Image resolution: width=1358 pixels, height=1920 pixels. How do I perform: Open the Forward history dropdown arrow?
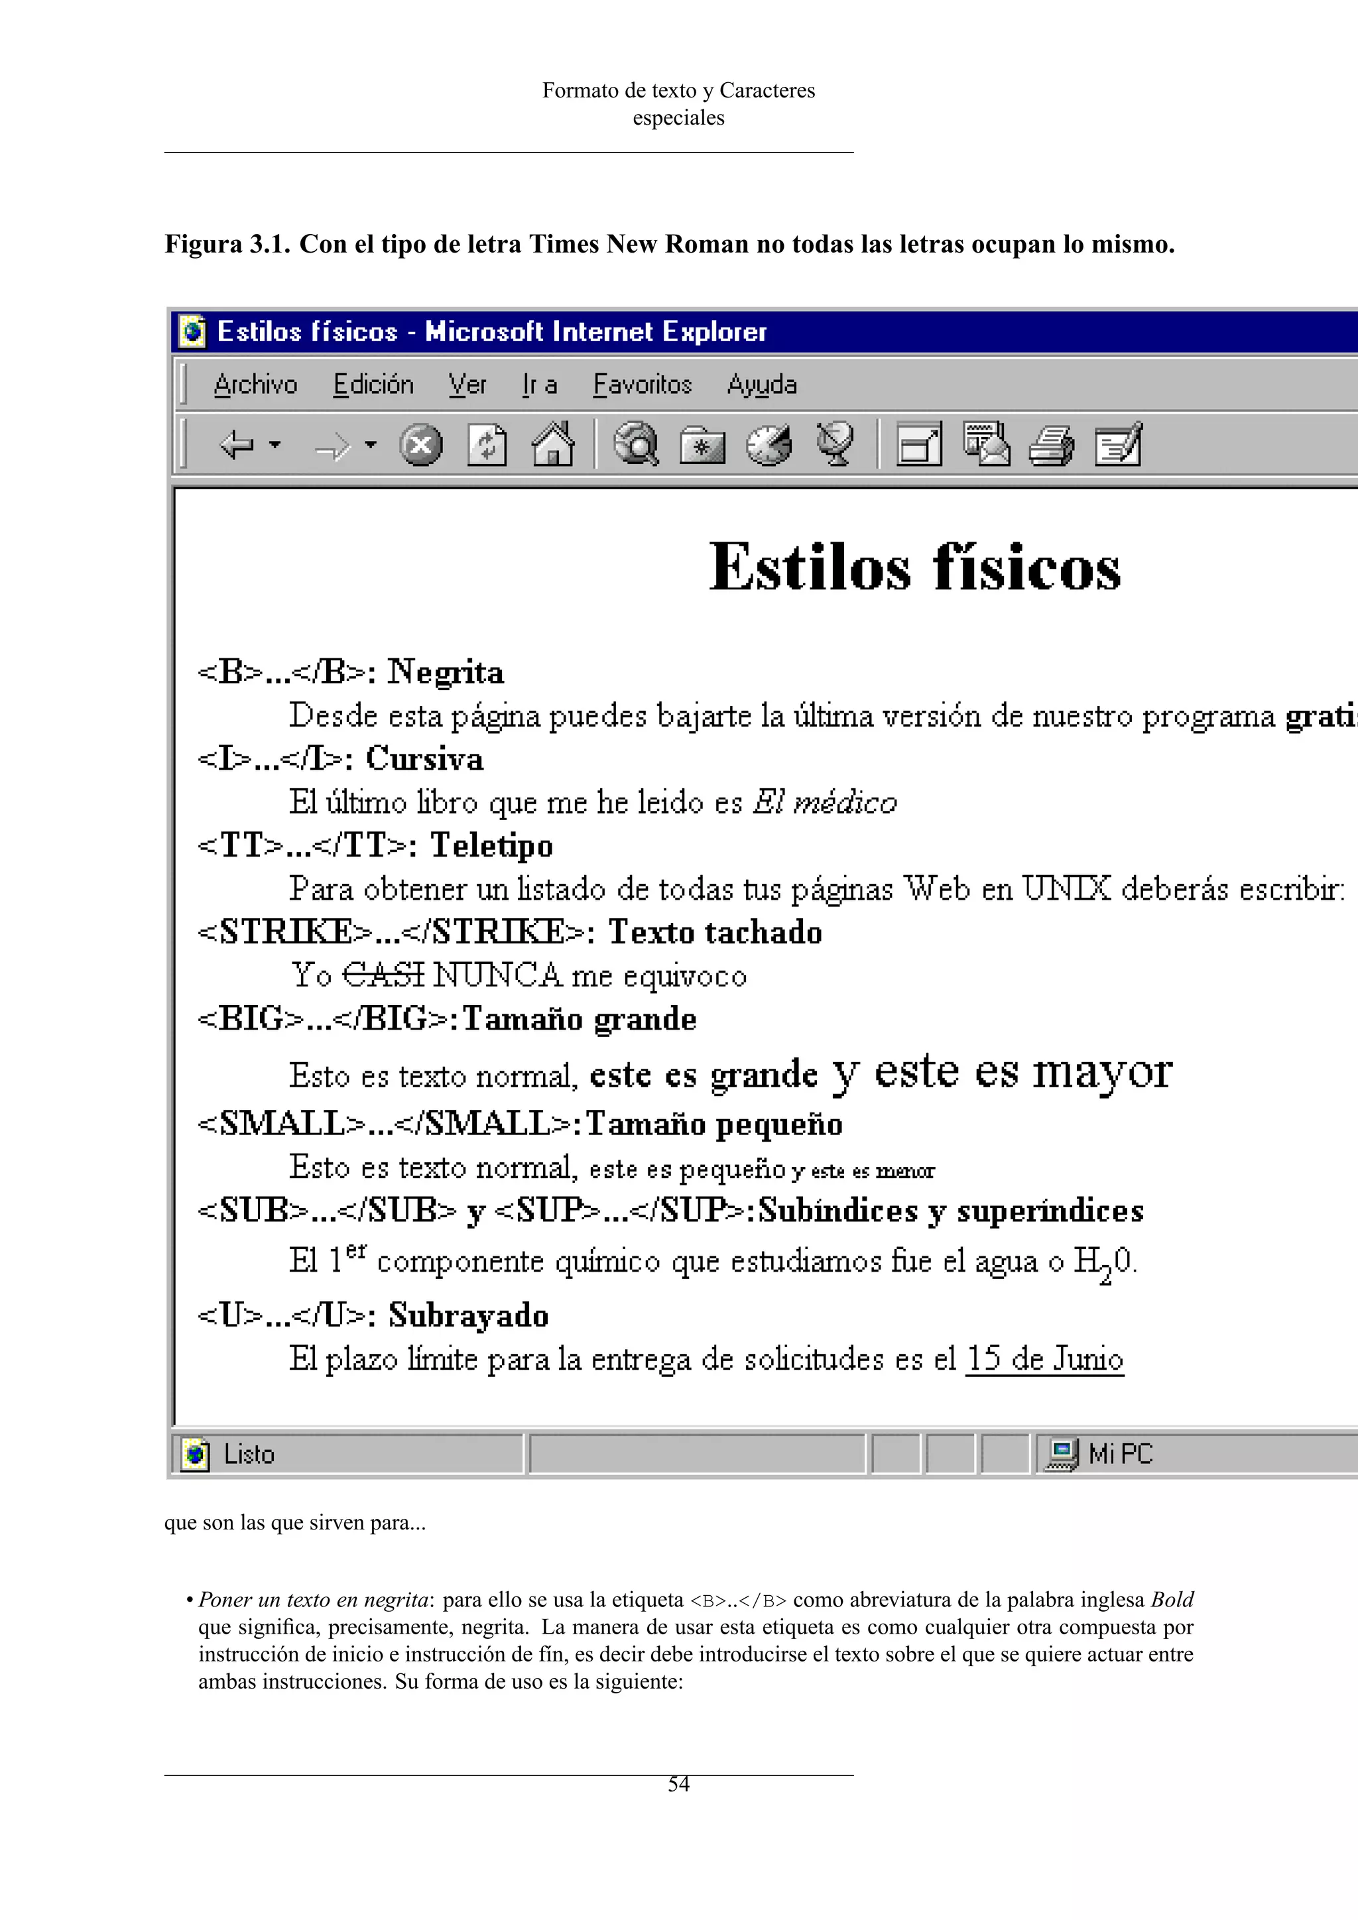[x=371, y=444]
